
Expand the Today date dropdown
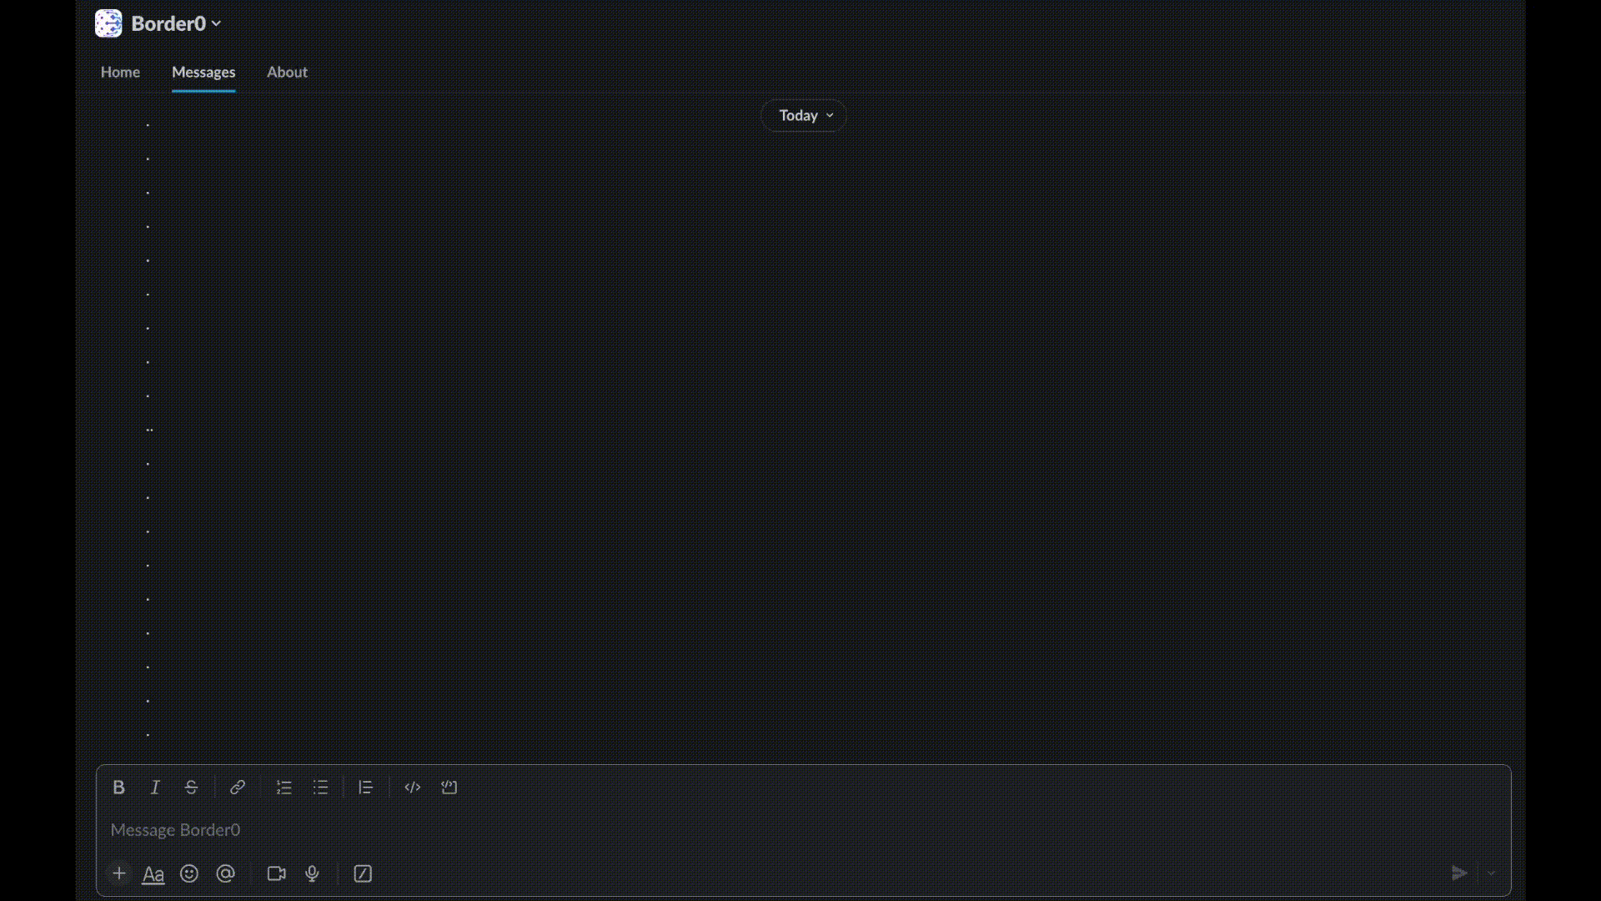807,113
